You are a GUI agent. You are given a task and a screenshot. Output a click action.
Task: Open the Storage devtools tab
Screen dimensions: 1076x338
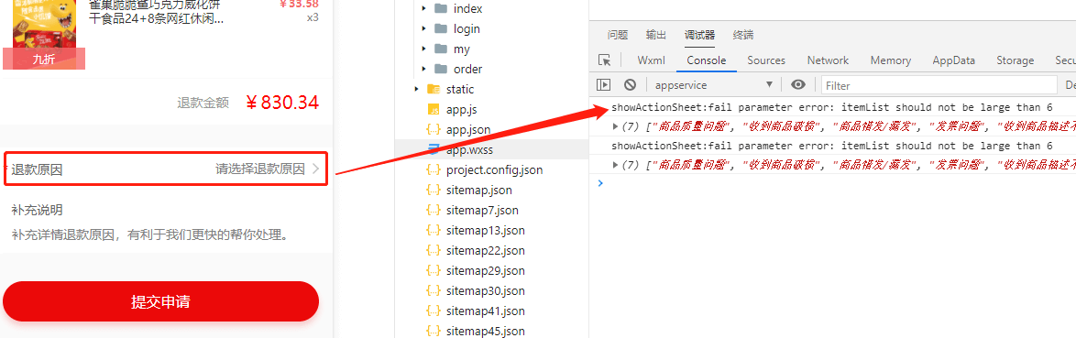pos(1015,60)
